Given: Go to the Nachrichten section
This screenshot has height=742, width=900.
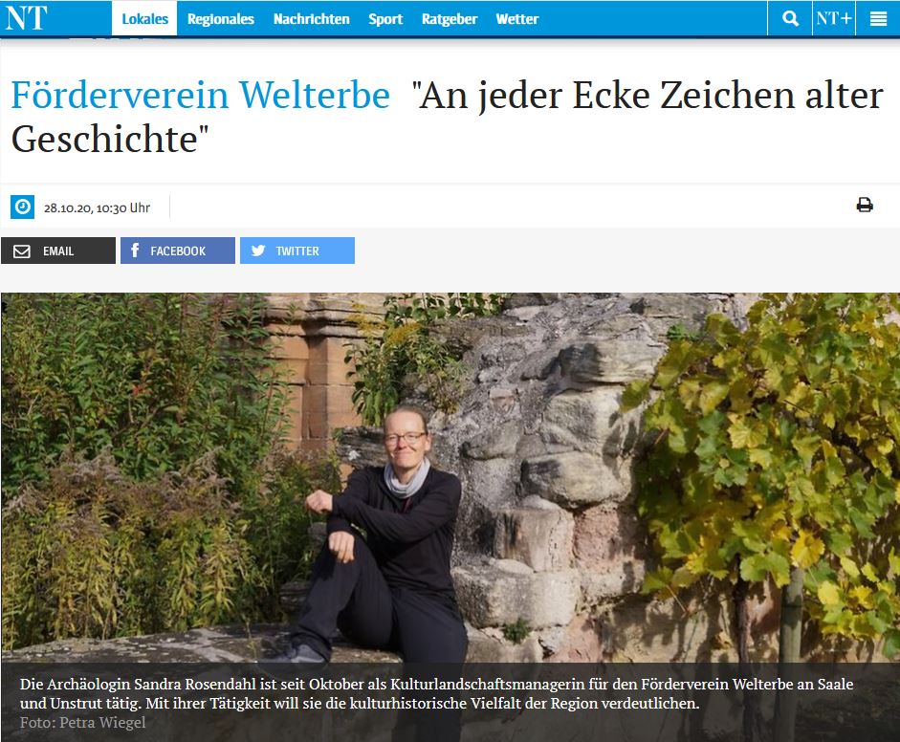Looking at the screenshot, I should coord(311,19).
